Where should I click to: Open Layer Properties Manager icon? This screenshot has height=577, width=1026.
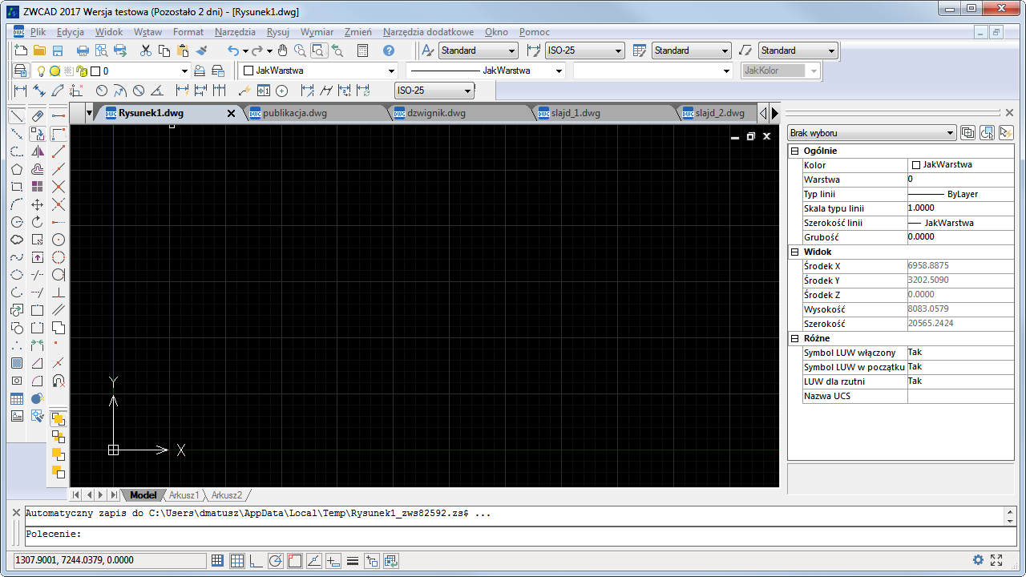coord(22,71)
